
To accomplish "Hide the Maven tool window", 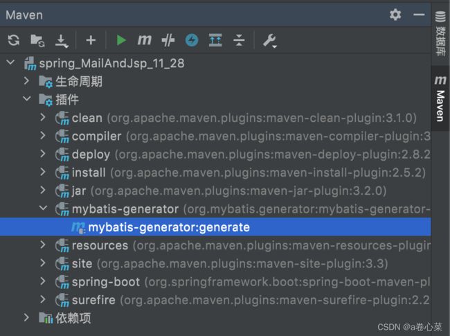I will 419,15.
